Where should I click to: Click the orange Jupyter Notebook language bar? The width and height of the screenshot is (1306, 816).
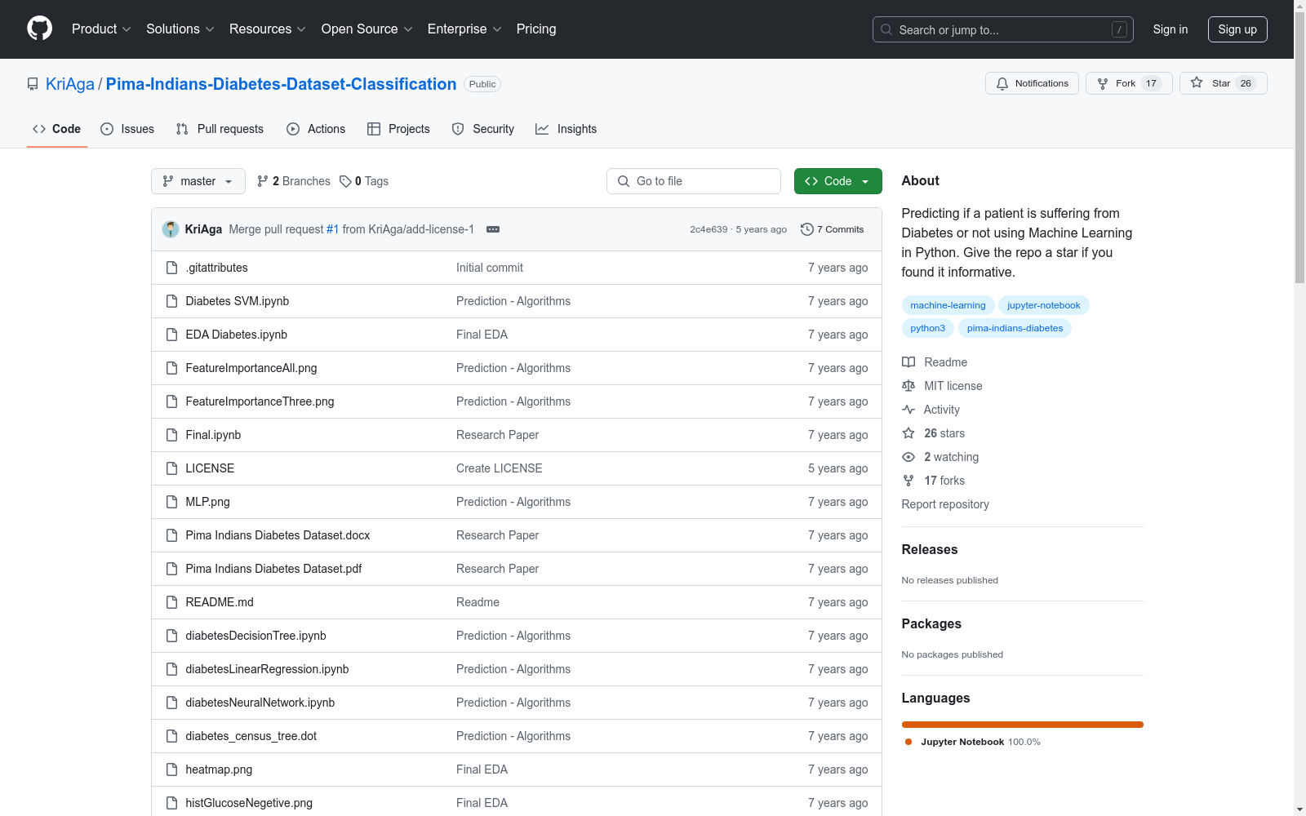click(x=1022, y=725)
